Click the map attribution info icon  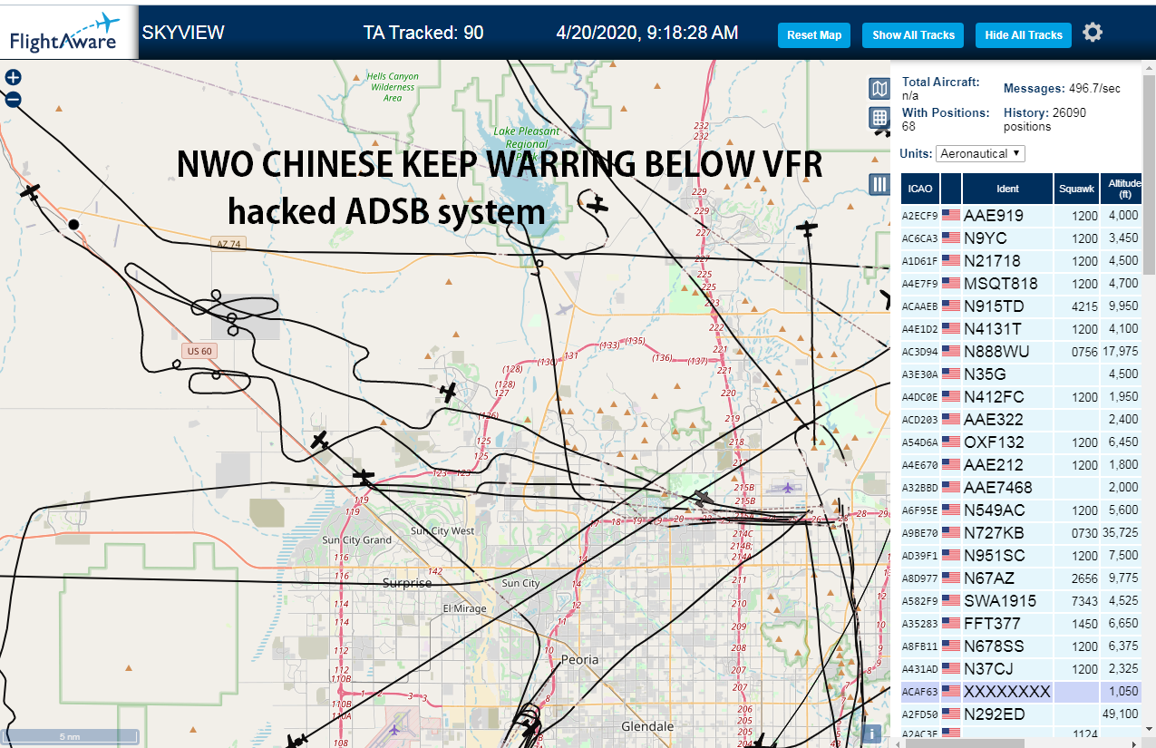[x=873, y=733]
